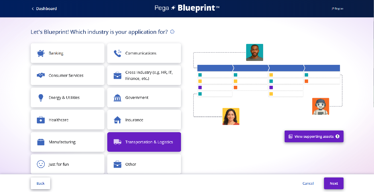This screenshot has height=192, width=374.
Task: Cancel the blueprint setup
Action: click(308, 183)
